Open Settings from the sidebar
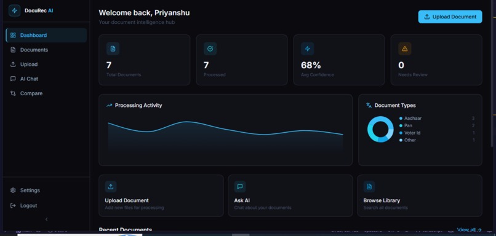The image size is (496, 236). tap(46, 190)
